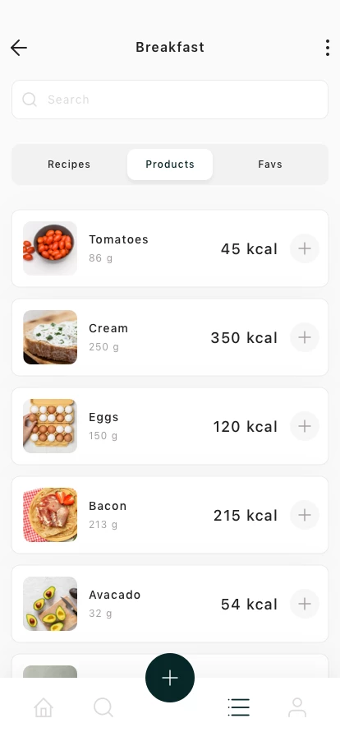Viewport: 340px width, 737px height.
Task: Open the Eggs product image
Action: pos(50,426)
